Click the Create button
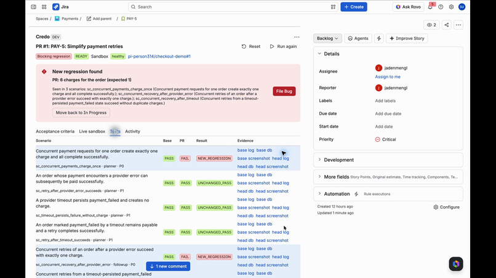496x278 pixels. point(354,7)
